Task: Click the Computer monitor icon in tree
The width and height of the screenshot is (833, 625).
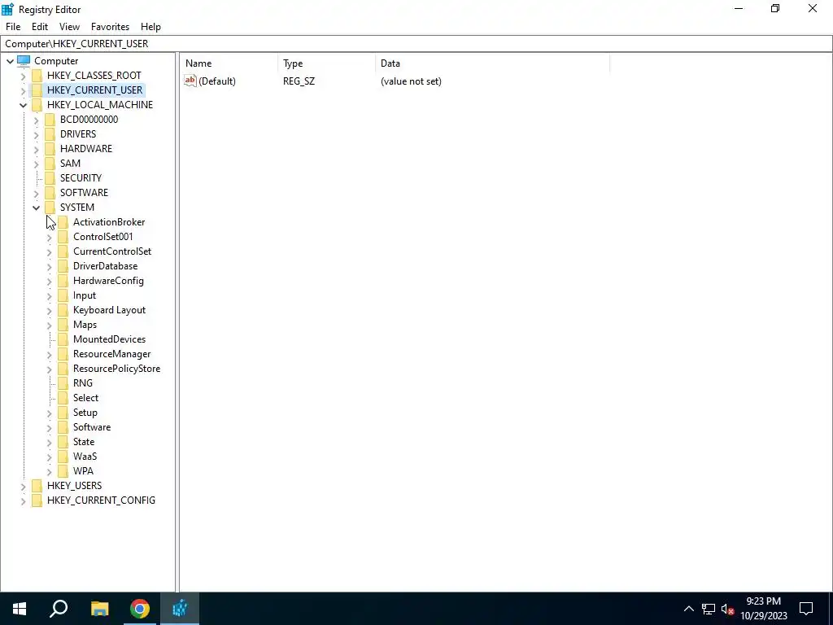Action: pyautogui.click(x=24, y=60)
